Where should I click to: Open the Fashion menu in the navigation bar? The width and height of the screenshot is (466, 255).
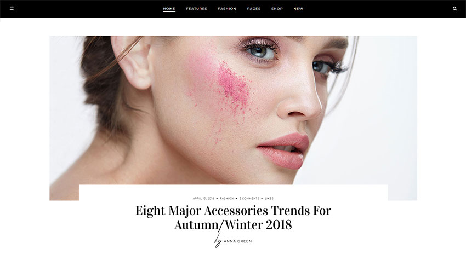tap(227, 9)
